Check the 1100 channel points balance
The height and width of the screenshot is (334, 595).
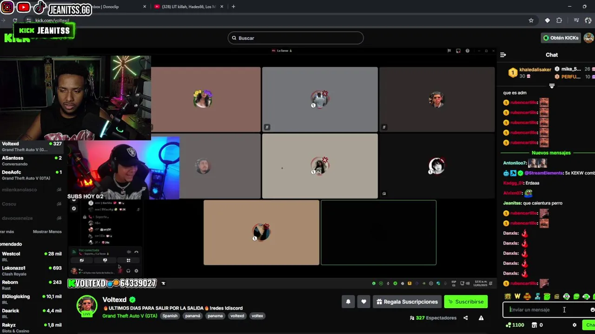[x=515, y=325]
